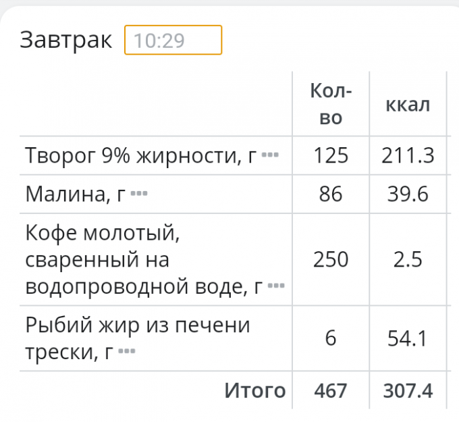This screenshot has width=459, height=422.
Task: Click the breakfast time field showing 10:29
Action: [x=173, y=41]
